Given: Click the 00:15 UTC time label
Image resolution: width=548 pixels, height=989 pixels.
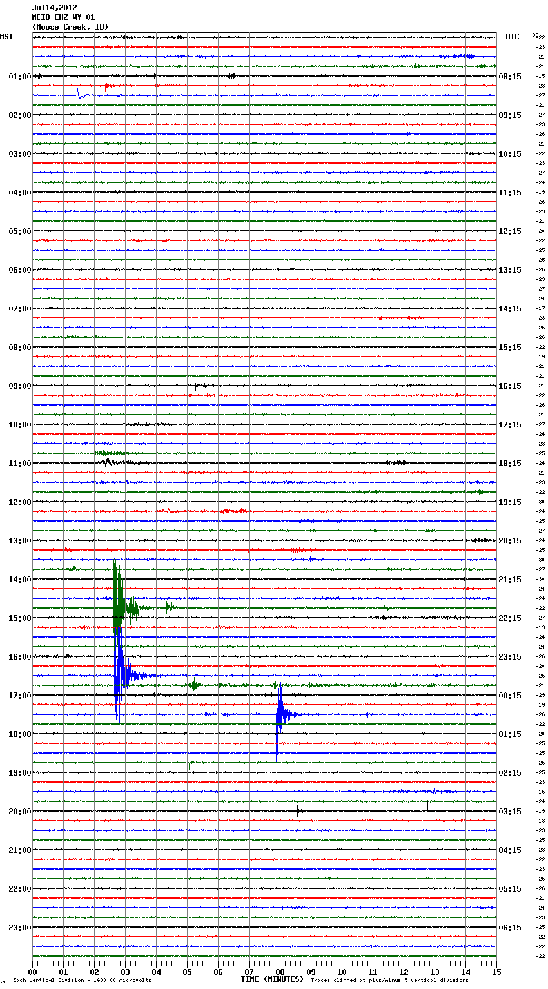Looking at the screenshot, I should (510, 696).
